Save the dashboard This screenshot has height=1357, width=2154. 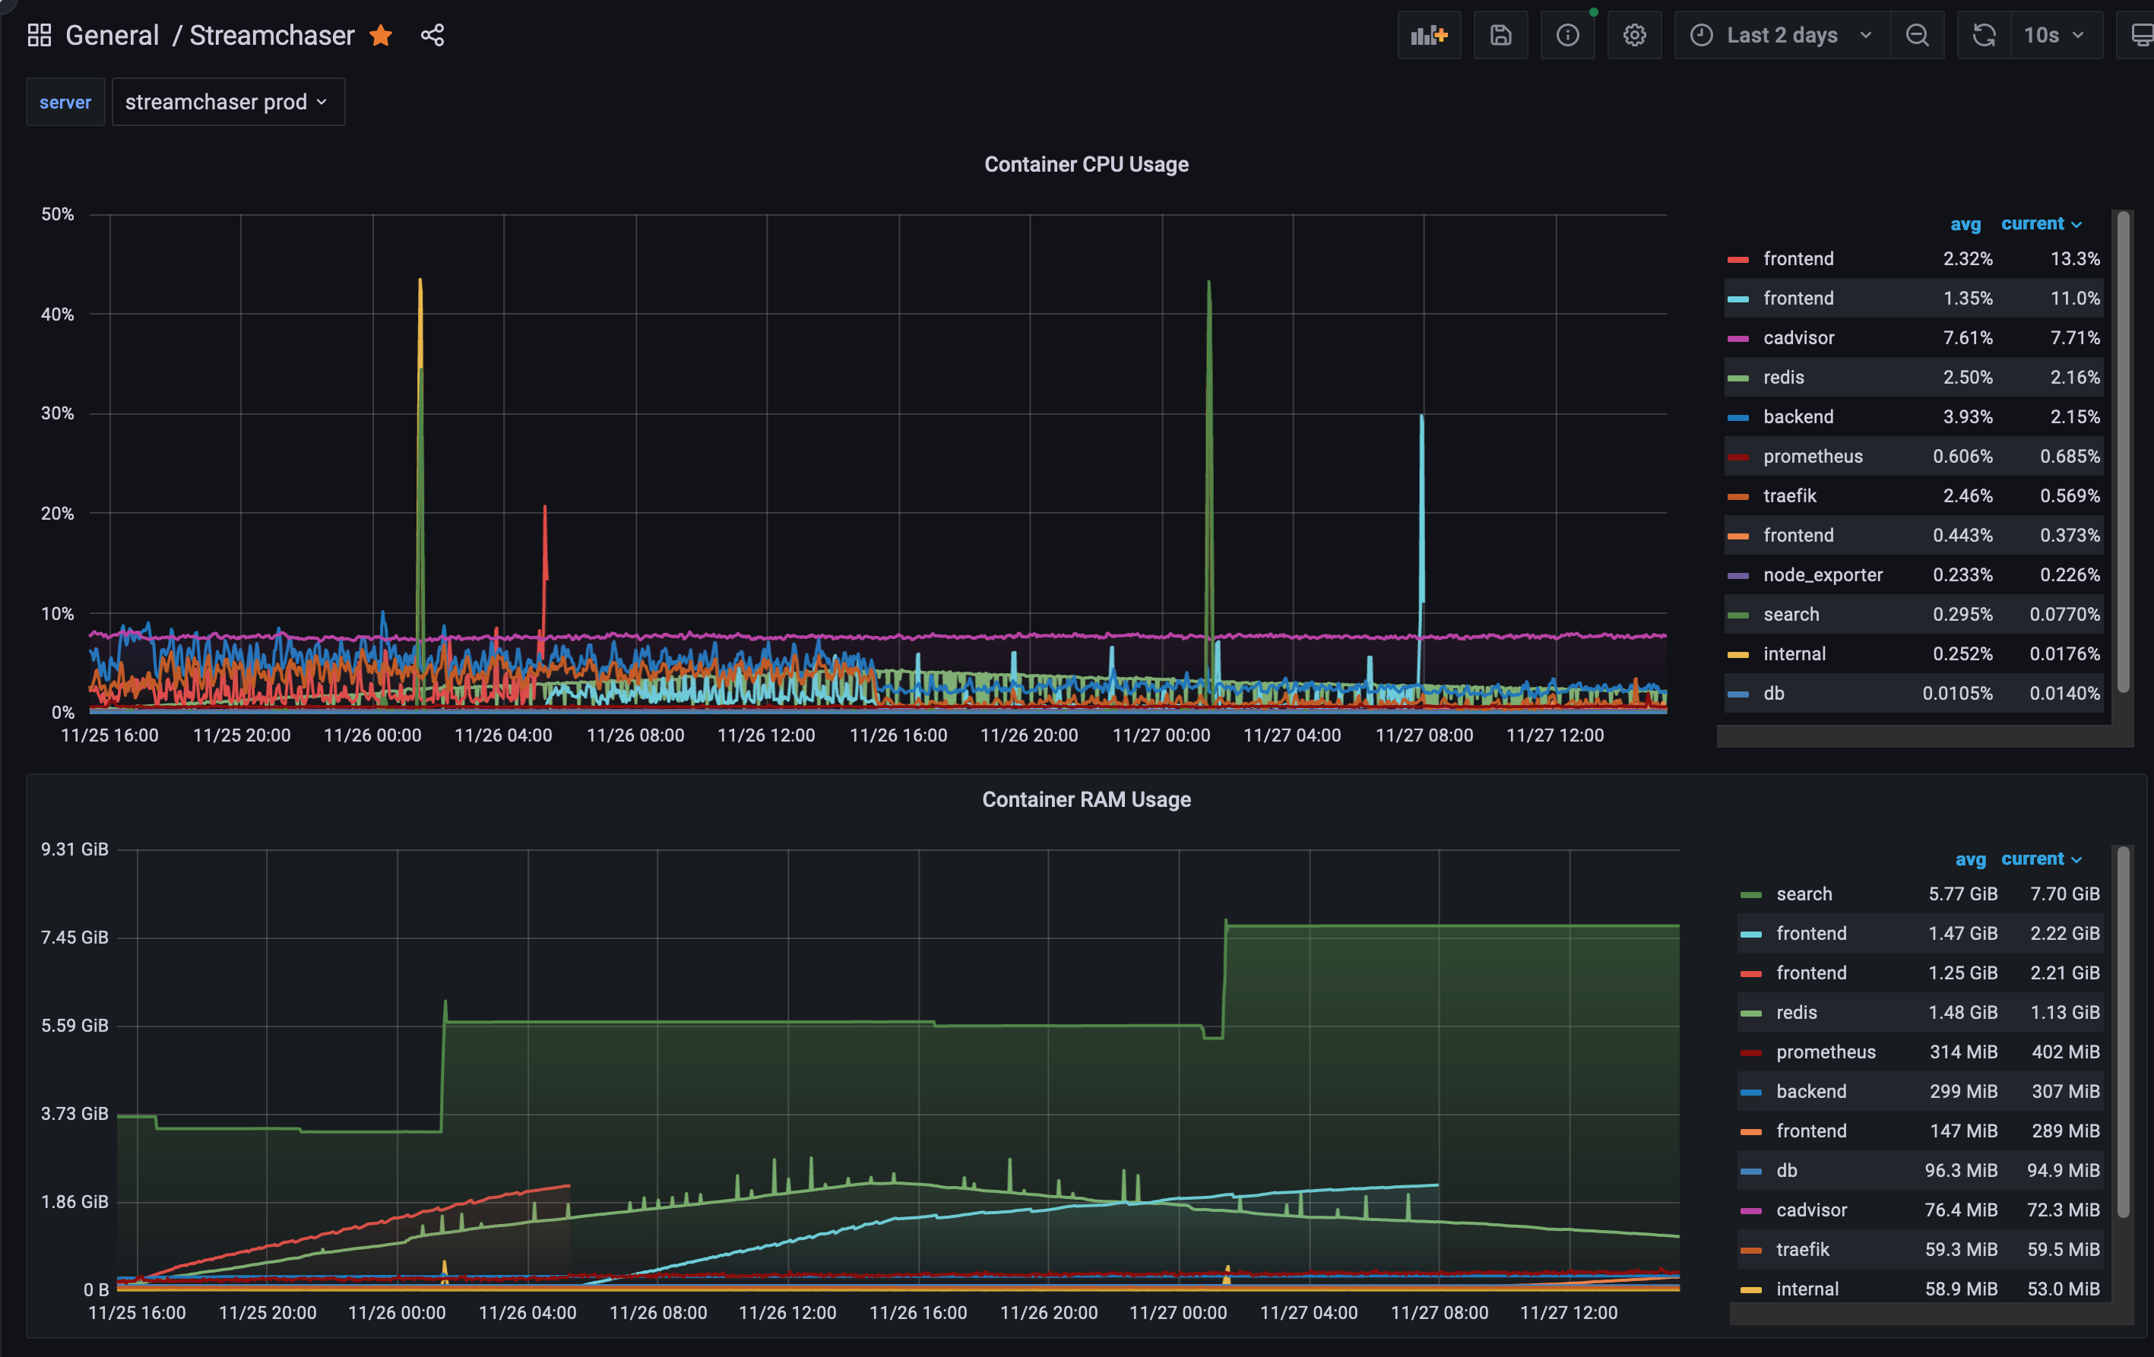tap(1500, 35)
